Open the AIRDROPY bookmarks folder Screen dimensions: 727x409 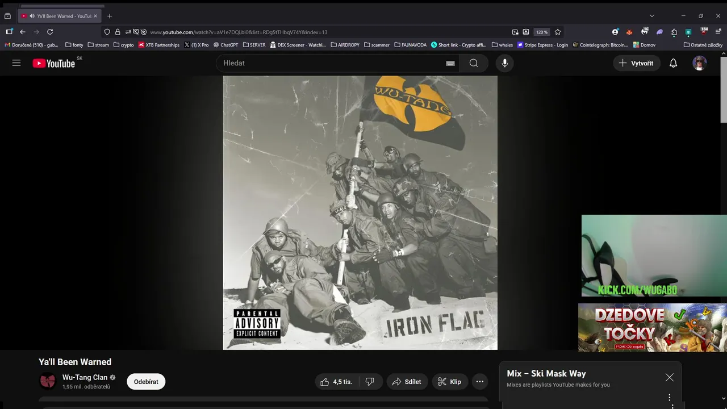tap(345, 45)
